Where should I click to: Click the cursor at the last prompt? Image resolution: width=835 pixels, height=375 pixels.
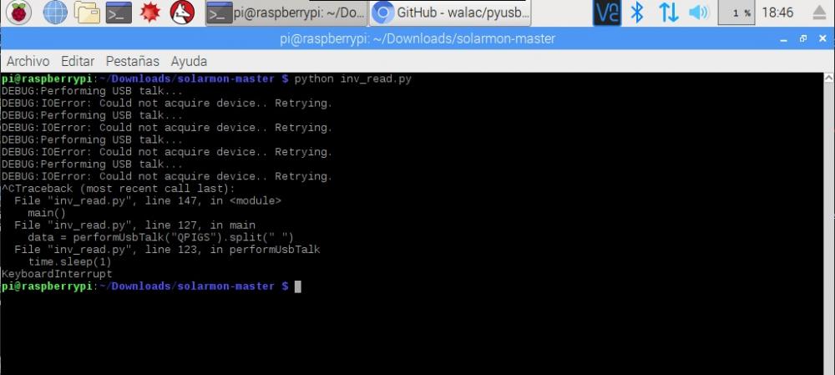tap(298, 286)
